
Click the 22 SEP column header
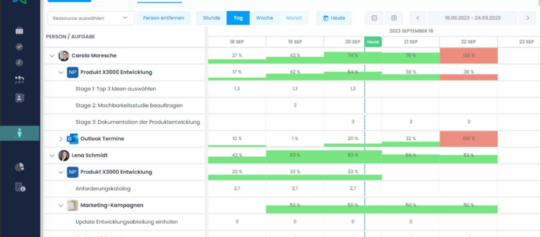468,41
